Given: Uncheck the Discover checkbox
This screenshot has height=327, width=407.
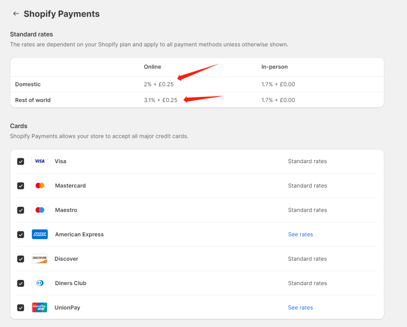Looking at the screenshot, I should click(20, 259).
